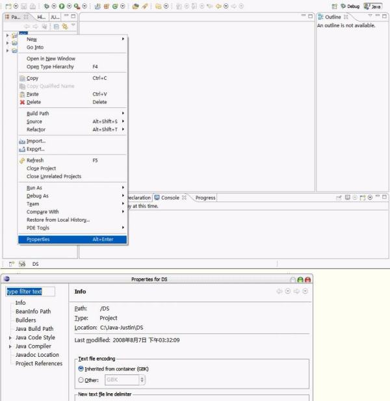Choose Import... in the context menu
Image resolution: width=390 pixels, height=401 pixels.
coord(72,141)
